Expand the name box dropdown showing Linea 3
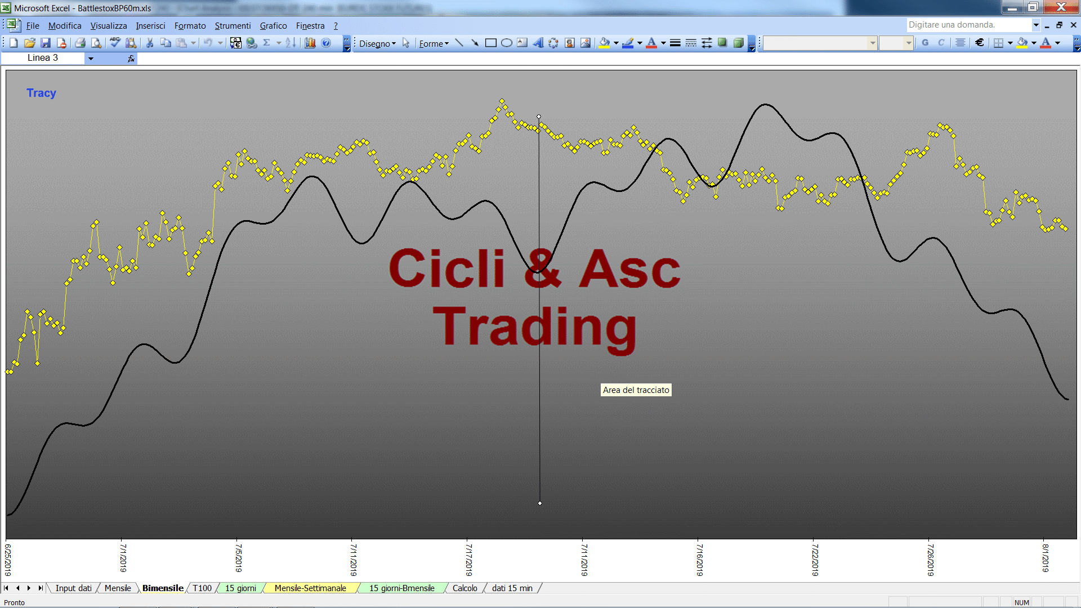 (x=91, y=58)
